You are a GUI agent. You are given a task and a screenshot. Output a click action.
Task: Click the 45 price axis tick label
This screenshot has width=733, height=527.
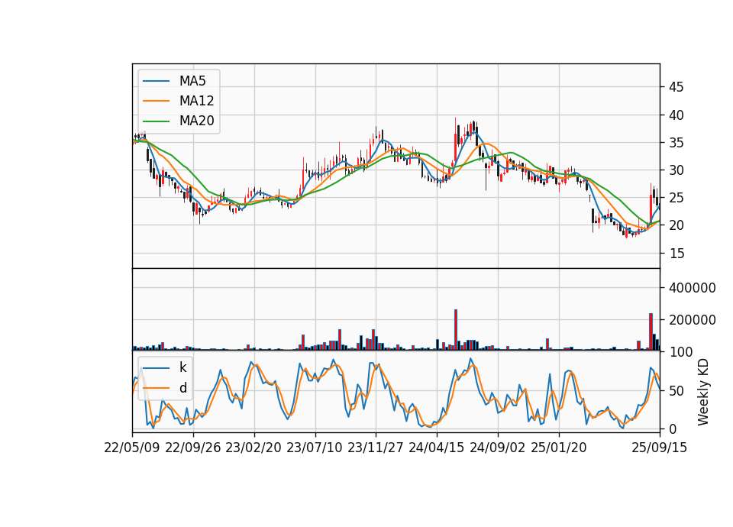[676, 87]
